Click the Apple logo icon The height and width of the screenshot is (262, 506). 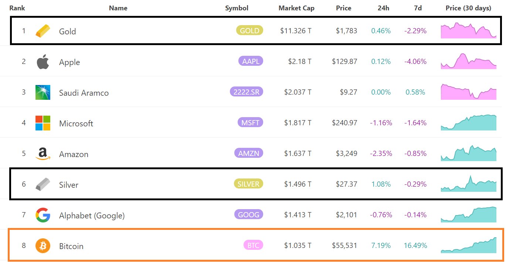tap(43, 62)
